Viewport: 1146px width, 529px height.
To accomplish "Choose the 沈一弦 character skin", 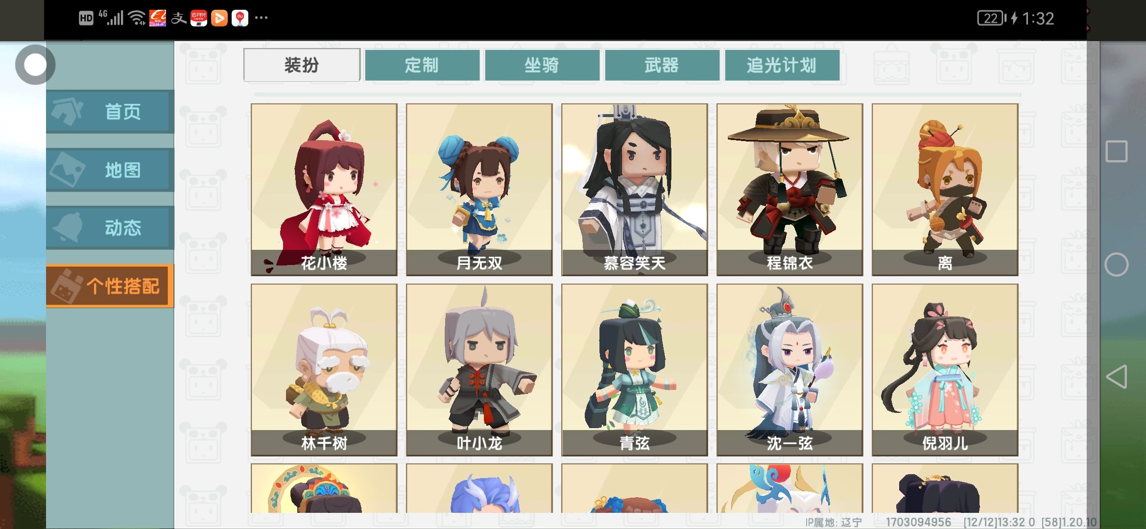I will pos(790,370).
